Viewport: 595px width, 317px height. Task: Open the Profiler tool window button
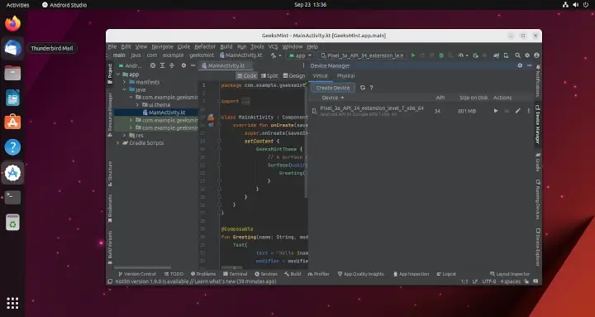(x=318, y=274)
